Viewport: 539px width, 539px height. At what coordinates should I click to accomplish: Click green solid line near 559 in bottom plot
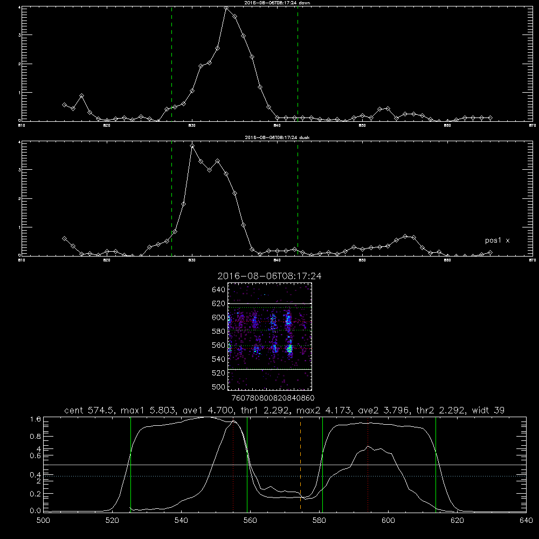coord(247,464)
